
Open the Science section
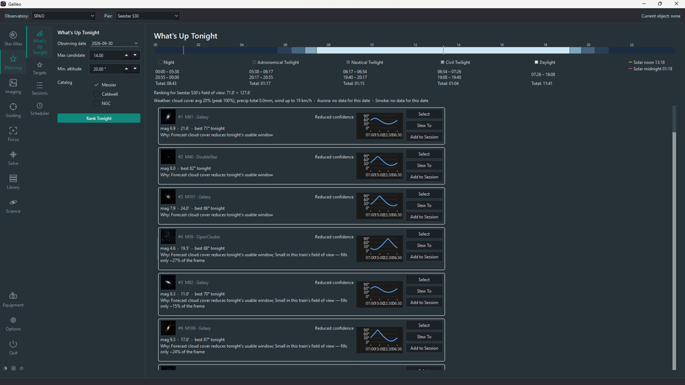point(13,206)
